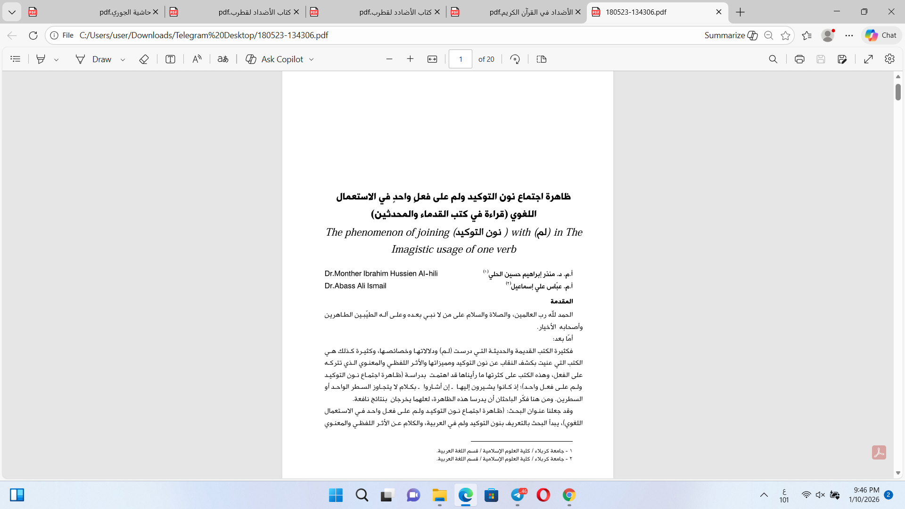Open the browser profile avatar

tap(828, 35)
